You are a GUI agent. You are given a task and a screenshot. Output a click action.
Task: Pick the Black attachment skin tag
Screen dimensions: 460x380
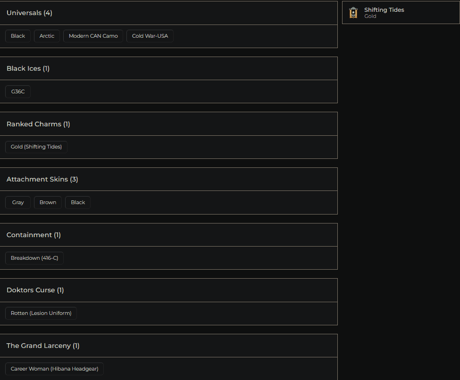coord(78,203)
